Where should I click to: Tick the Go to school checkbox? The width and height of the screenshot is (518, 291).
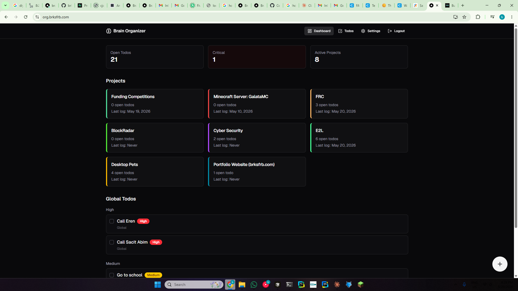click(x=112, y=275)
